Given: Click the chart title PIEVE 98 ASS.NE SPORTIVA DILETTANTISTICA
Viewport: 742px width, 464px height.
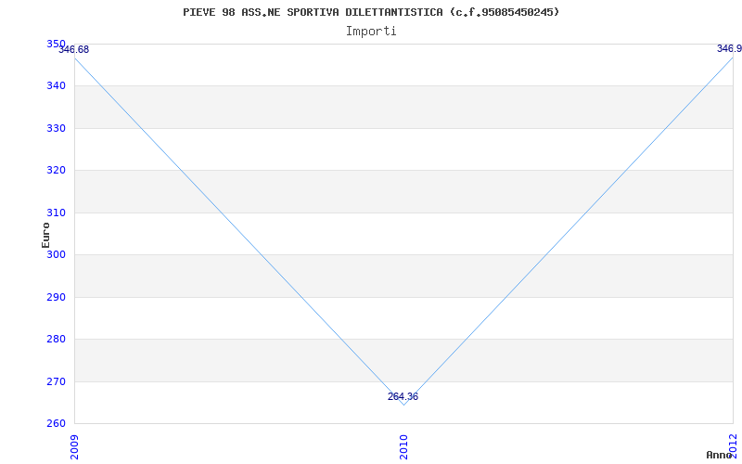Looking at the screenshot, I should [371, 12].
